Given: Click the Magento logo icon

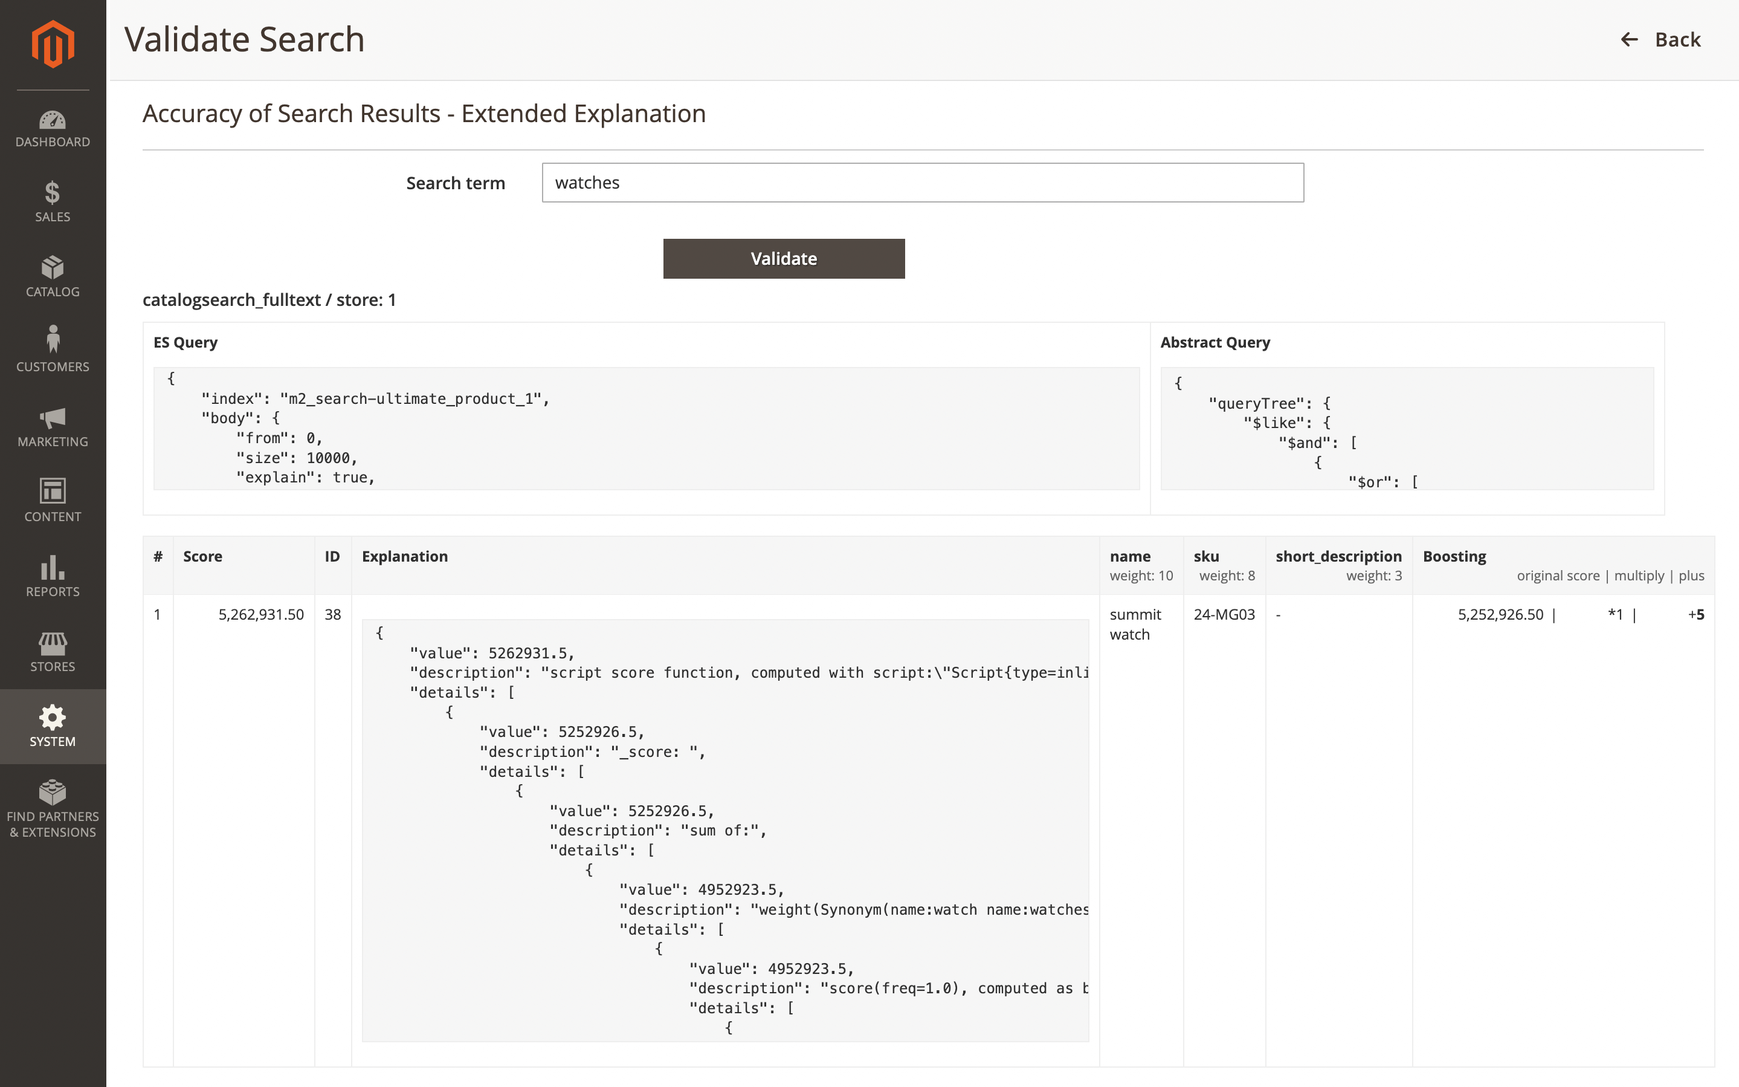Looking at the screenshot, I should pyautogui.click(x=53, y=44).
